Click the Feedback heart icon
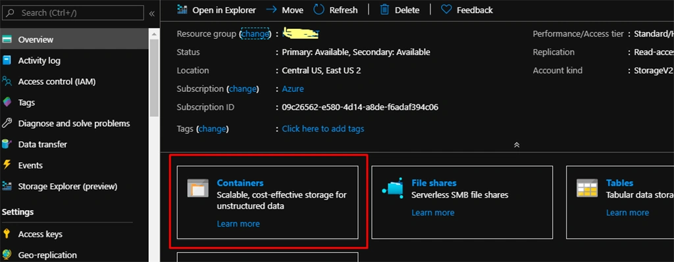 pyautogui.click(x=446, y=9)
